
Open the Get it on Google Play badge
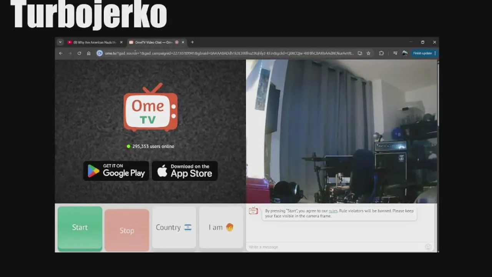tap(116, 170)
